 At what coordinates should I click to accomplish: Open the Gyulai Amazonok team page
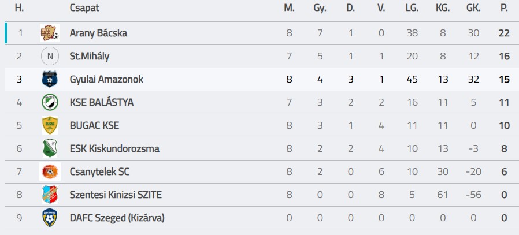106,79
